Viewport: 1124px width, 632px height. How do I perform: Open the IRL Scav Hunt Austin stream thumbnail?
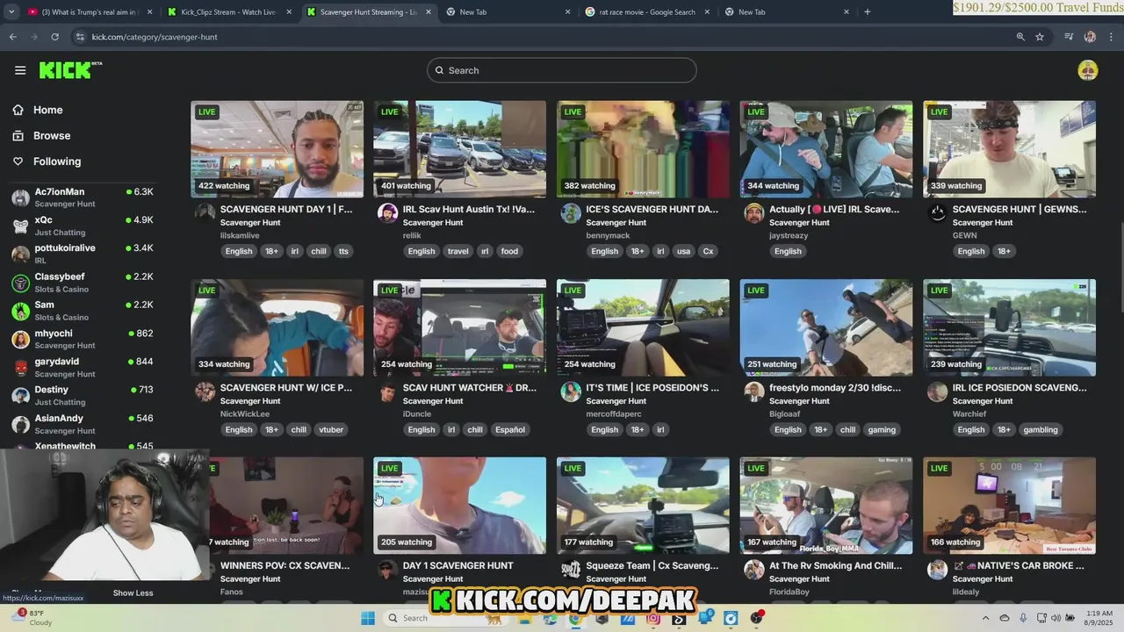click(460, 149)
